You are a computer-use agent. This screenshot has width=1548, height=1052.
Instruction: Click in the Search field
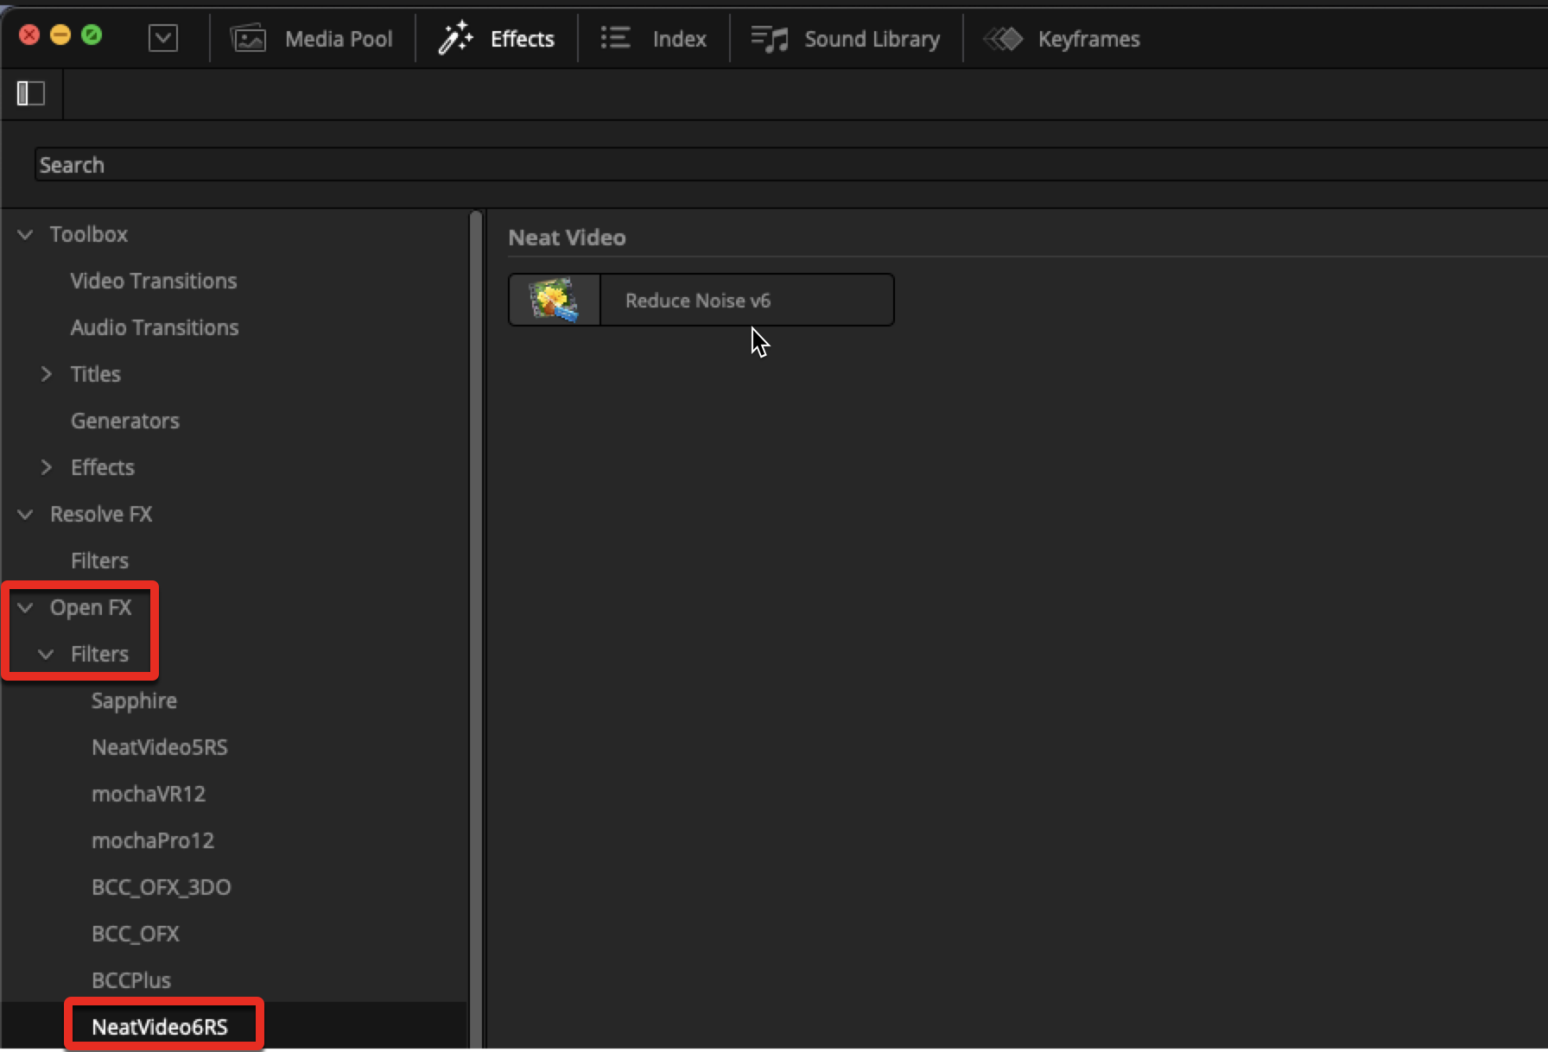click(x=790, y=165)
